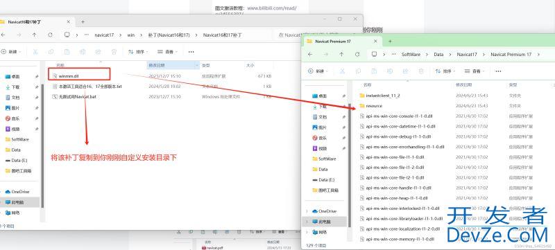Click PC monitor icon in Navicat Premium 17 address bar
The height and width of the screenshot is (250, 555).
(374, 55)
